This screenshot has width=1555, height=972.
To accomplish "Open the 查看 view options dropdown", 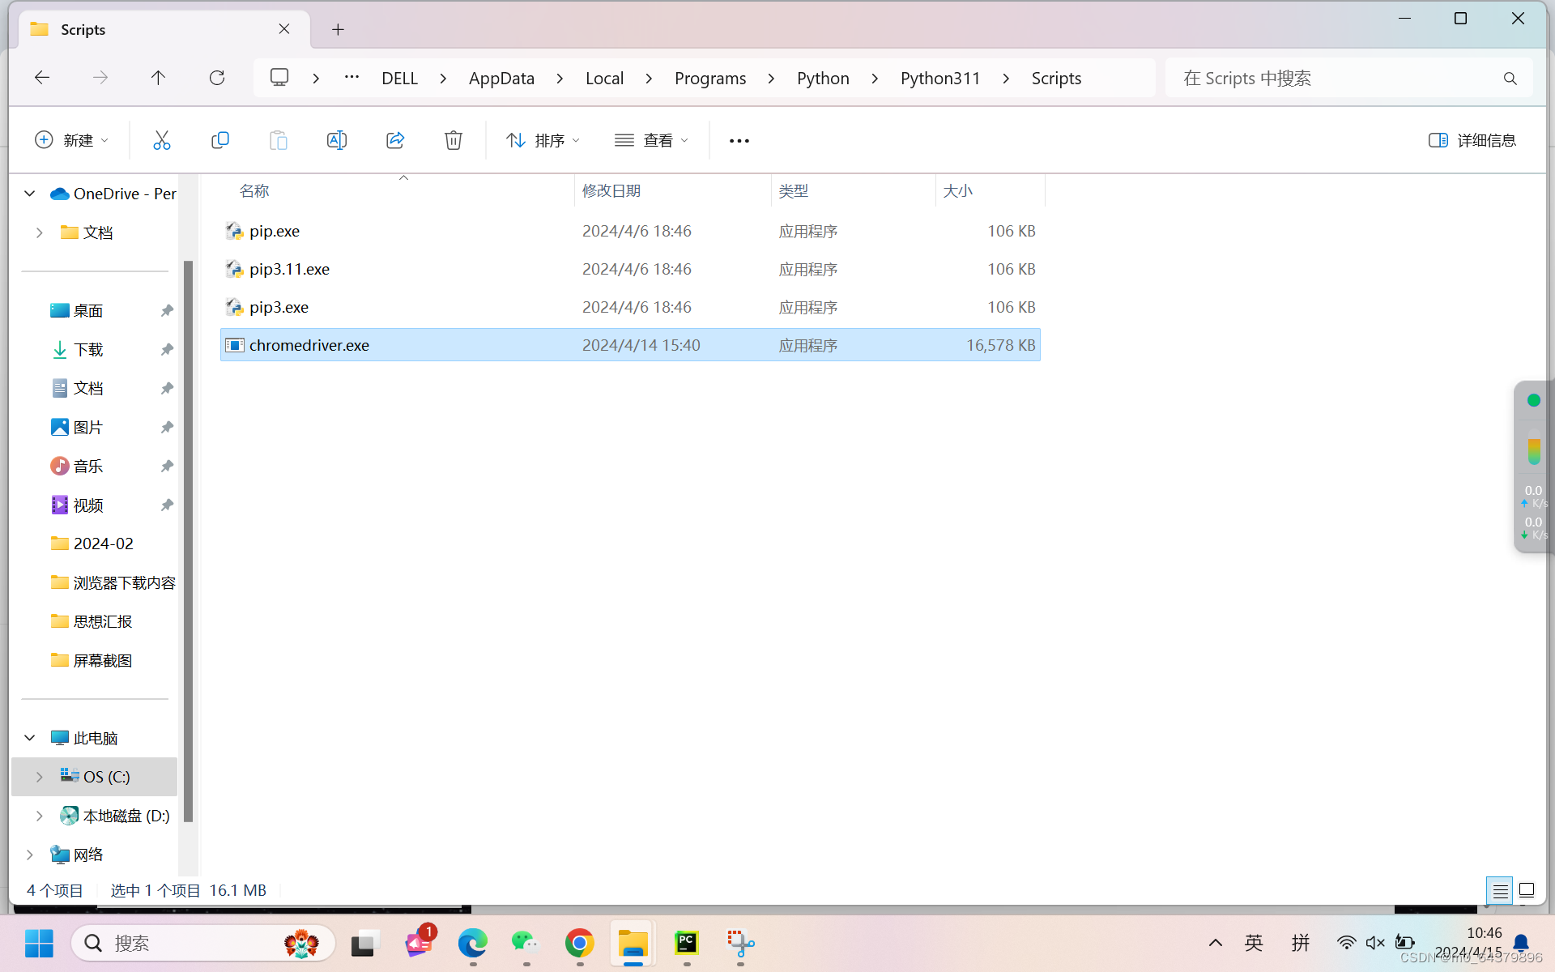I will (651, 139).
